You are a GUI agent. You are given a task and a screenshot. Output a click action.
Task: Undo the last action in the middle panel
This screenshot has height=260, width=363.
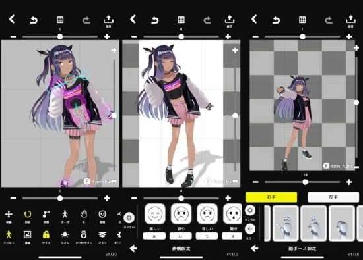coord(155,20)
